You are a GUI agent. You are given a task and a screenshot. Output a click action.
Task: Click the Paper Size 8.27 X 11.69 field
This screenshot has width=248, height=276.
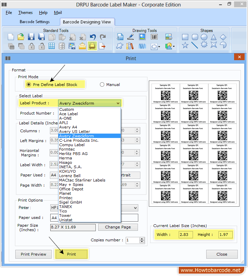(x=73, y=227)
